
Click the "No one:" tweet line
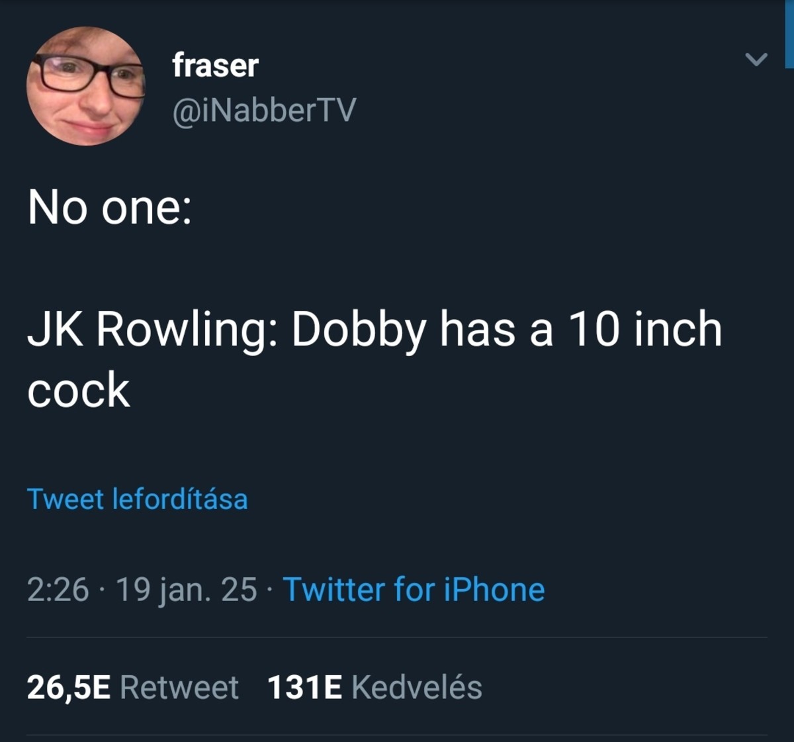110,208
